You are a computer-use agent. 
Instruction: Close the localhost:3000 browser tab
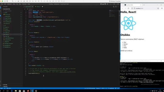click(x=141, y=5)
